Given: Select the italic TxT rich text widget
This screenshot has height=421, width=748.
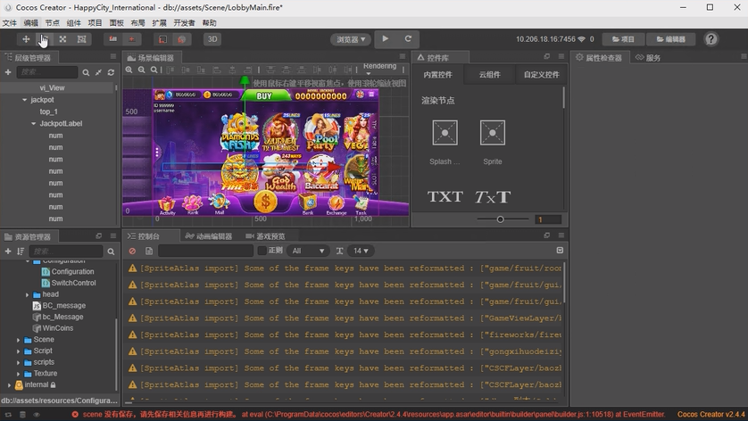Looking at the screenshot, I should click(x=493, y=196).
